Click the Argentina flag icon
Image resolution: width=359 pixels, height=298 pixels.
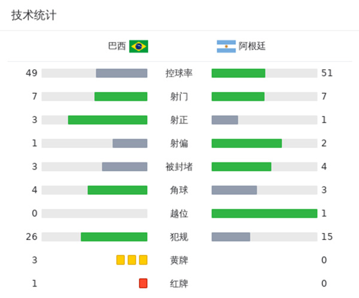pos(226,46)
